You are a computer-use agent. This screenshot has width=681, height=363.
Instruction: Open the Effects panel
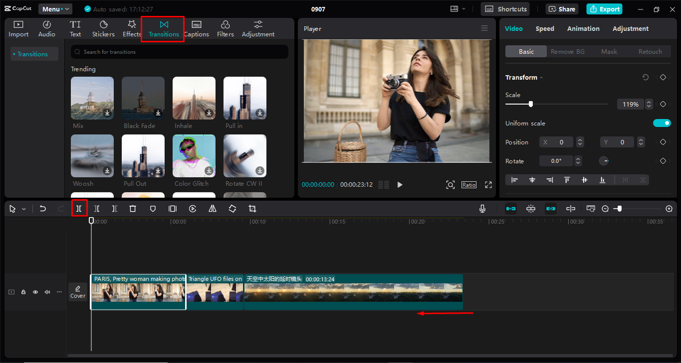pyautogui.click(x=132, y=29)
